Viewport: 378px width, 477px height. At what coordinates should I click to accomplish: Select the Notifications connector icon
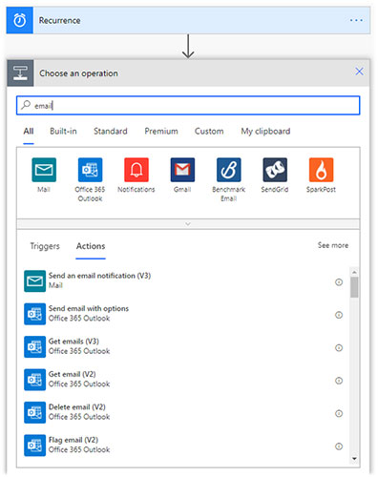click(x=136, y=170)
